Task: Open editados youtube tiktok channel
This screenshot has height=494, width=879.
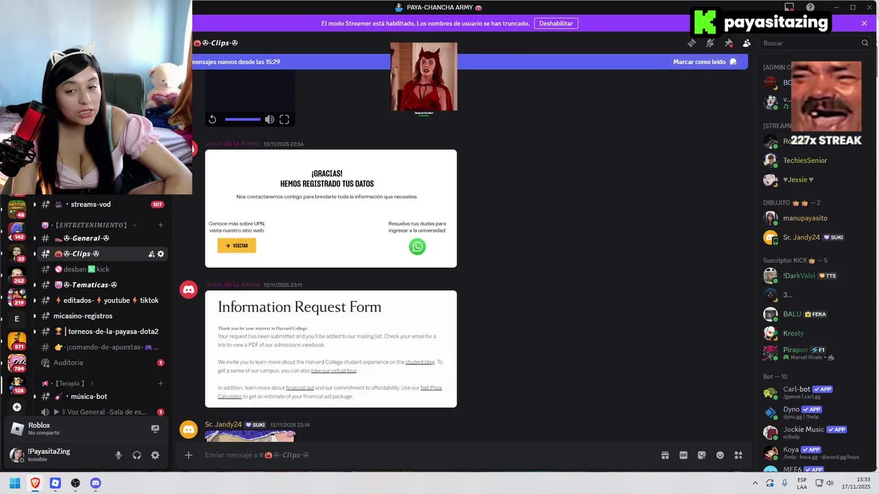Action: tap(102, 301)
